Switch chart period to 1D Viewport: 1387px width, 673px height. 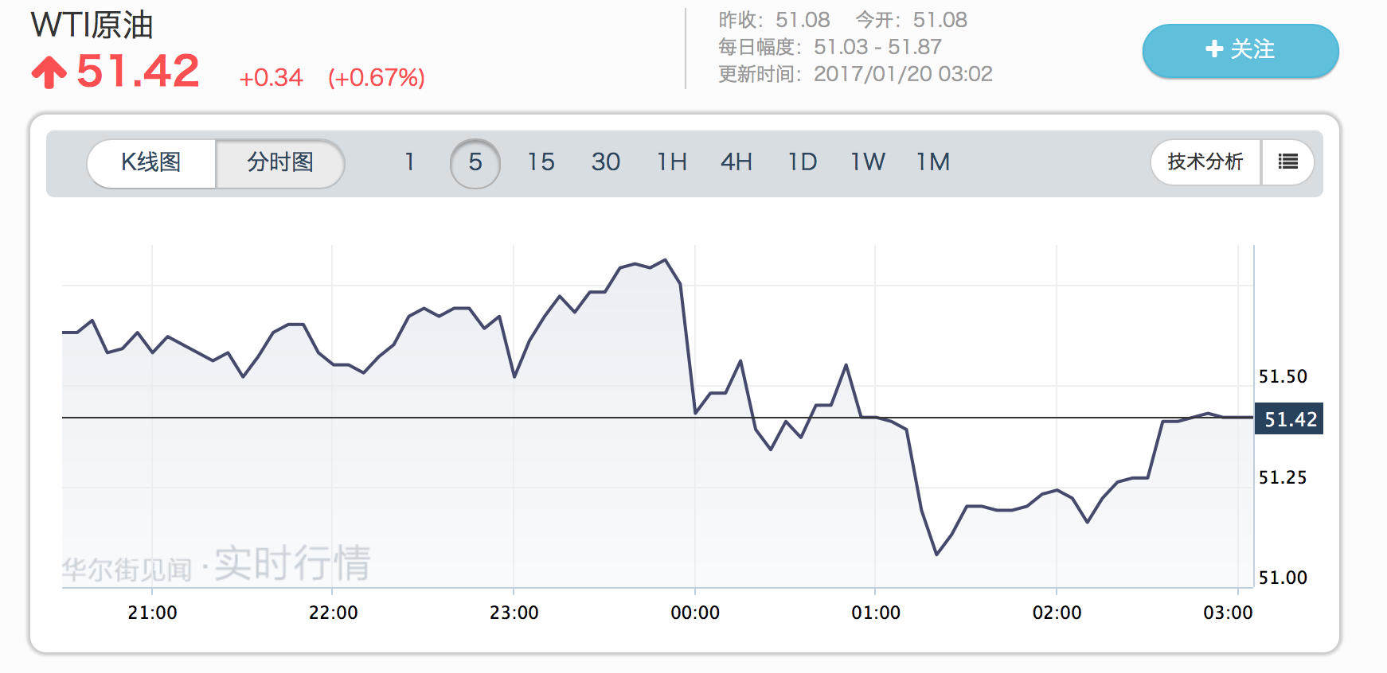802,162
